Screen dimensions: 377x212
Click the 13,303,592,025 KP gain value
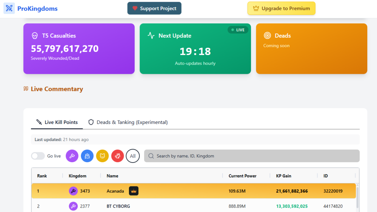pyautogui.click(x=292, y=206)
